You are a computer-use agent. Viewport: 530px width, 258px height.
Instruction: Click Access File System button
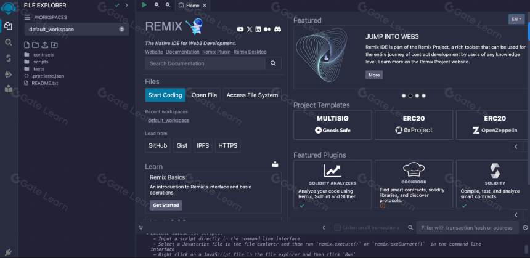click(252, 95)
